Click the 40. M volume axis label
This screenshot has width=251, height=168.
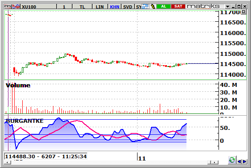click(x=228, y=85)
